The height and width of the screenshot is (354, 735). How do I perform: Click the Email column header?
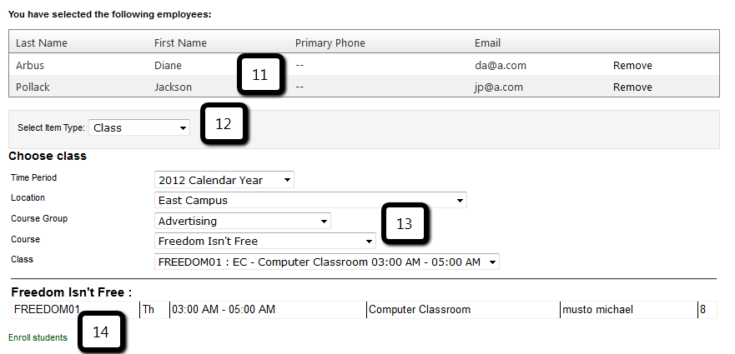pyautogui.click(x=487, y=42)
